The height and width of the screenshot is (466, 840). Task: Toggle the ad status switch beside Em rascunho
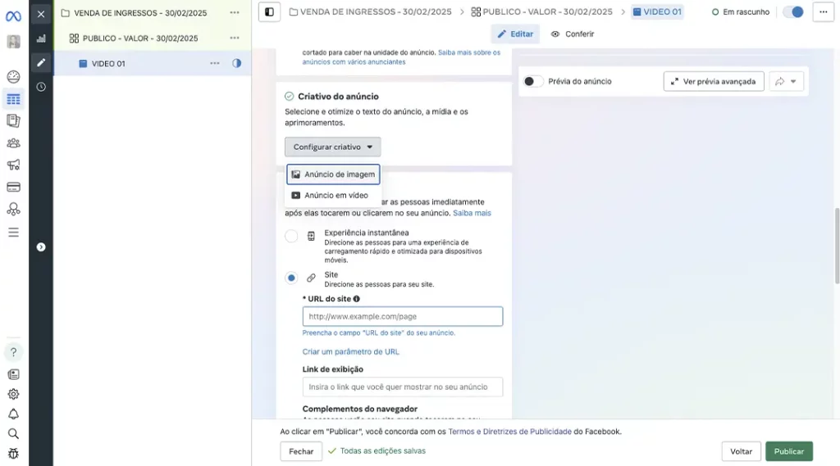coord(792,12)
